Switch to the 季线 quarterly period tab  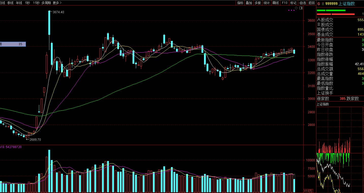[x=10, y=3]
